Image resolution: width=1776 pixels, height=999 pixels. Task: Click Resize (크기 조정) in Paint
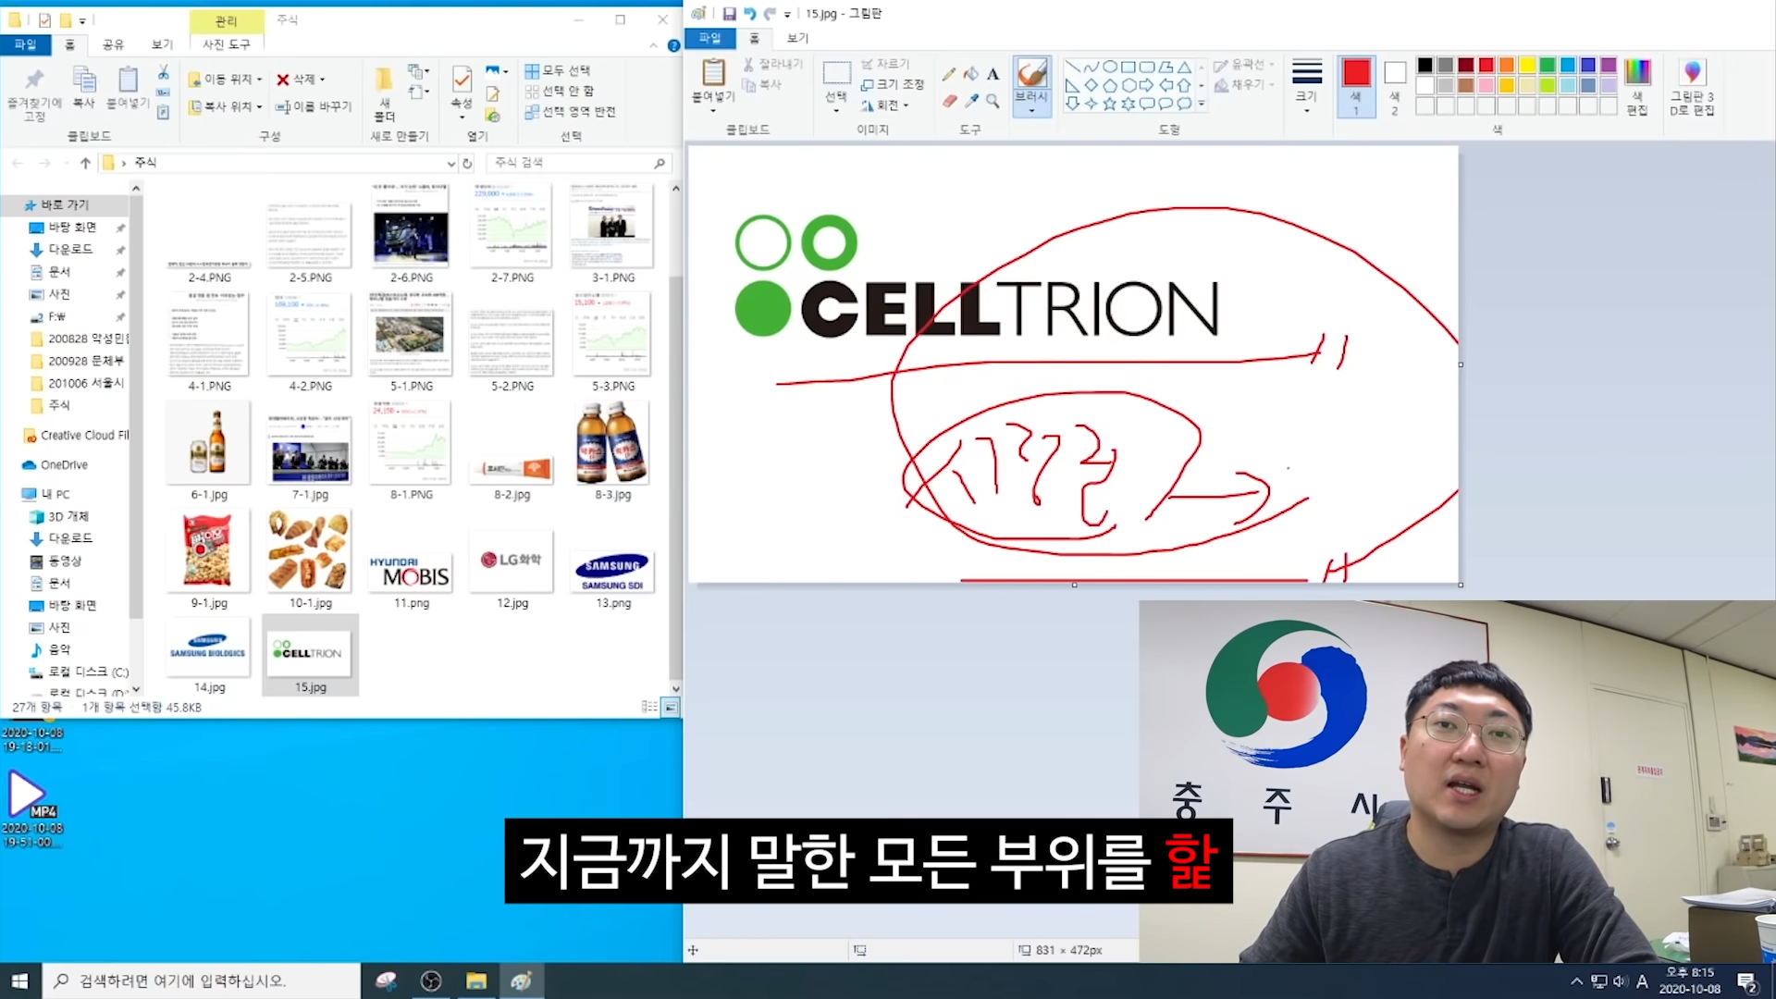892,84
